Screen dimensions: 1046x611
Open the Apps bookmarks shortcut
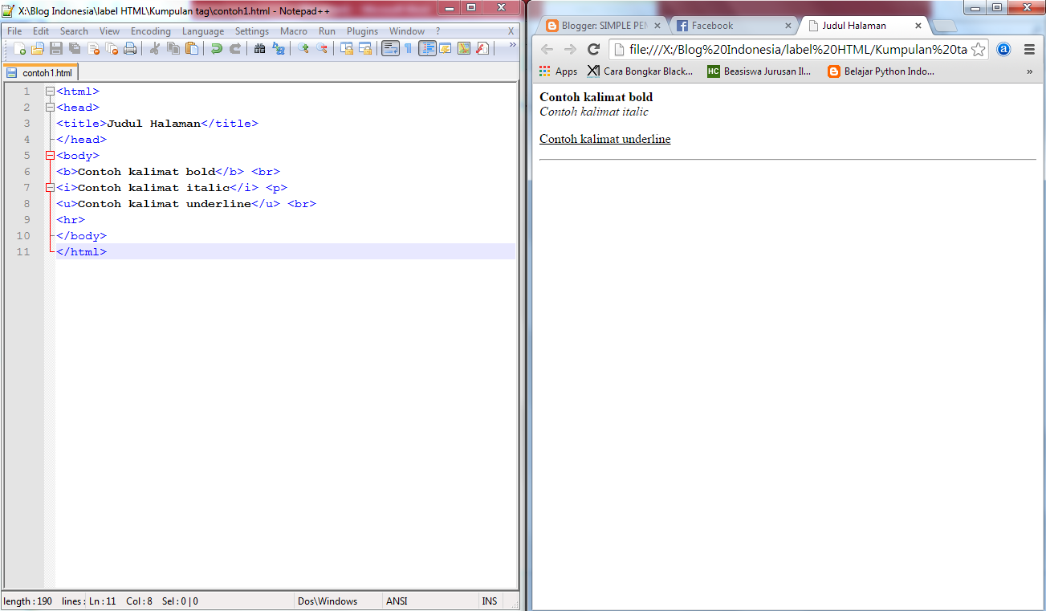tap(559, 71)
